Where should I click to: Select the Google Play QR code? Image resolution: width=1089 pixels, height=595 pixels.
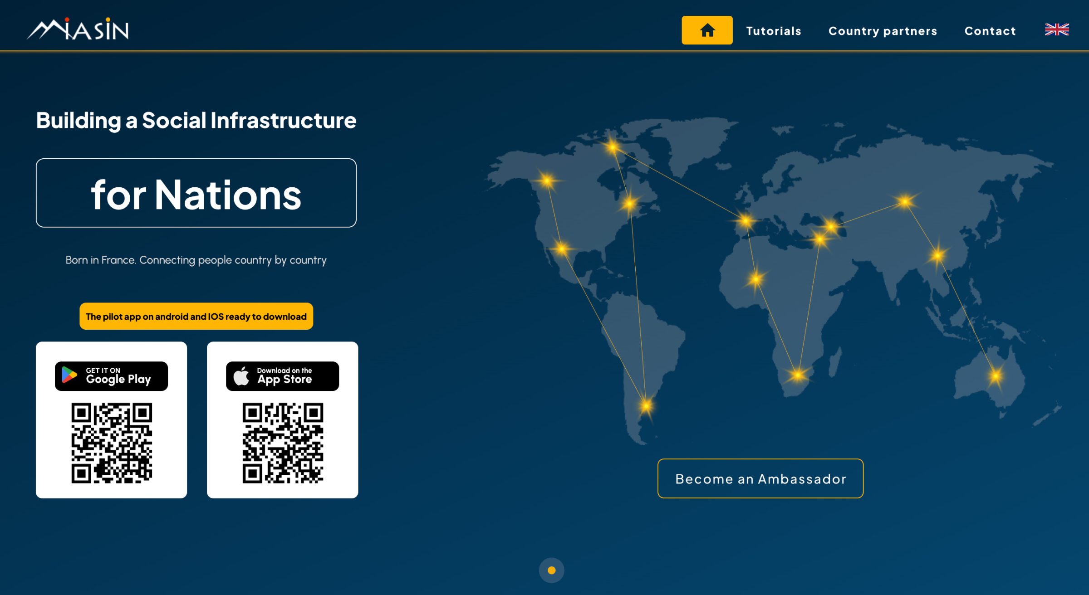[x=112, y=443]
